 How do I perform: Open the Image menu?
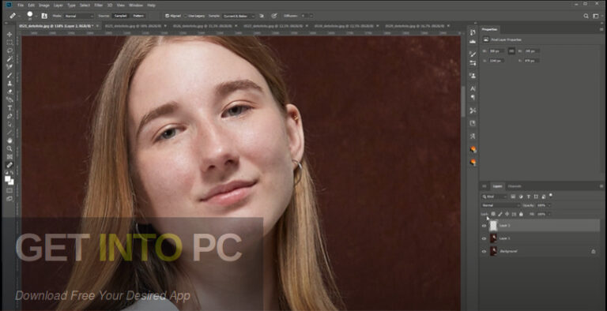43,6
